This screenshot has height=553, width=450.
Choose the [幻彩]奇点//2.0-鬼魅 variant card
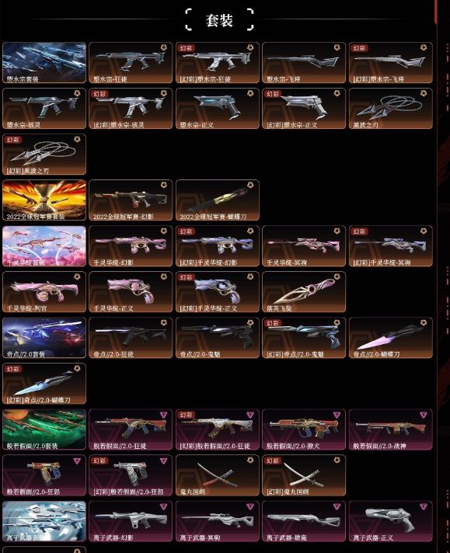304,338
